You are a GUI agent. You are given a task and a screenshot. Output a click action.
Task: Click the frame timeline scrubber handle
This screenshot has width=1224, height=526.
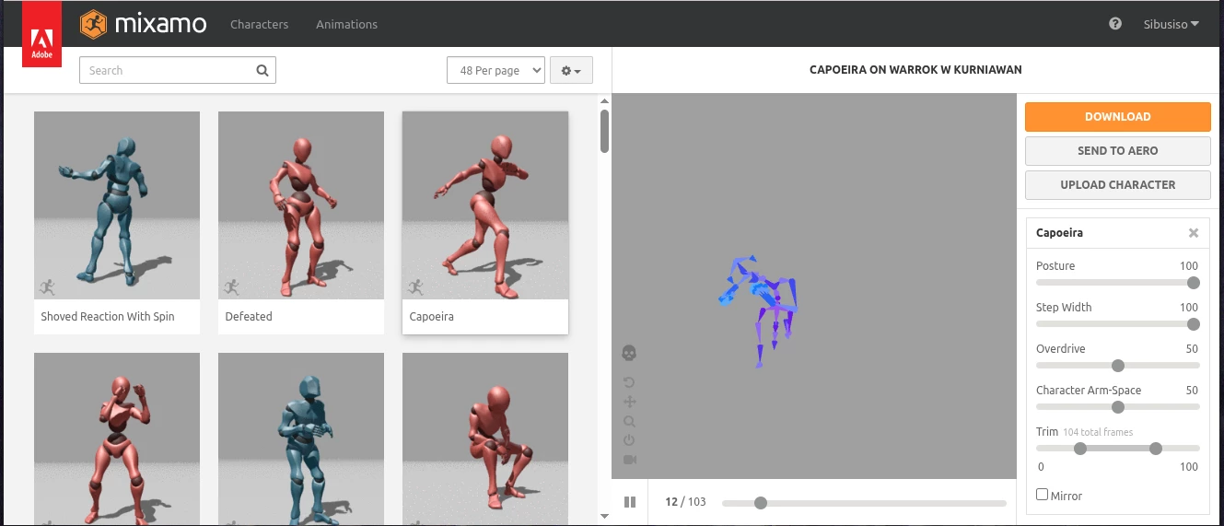pyautogui.click(x=761, y=503)
